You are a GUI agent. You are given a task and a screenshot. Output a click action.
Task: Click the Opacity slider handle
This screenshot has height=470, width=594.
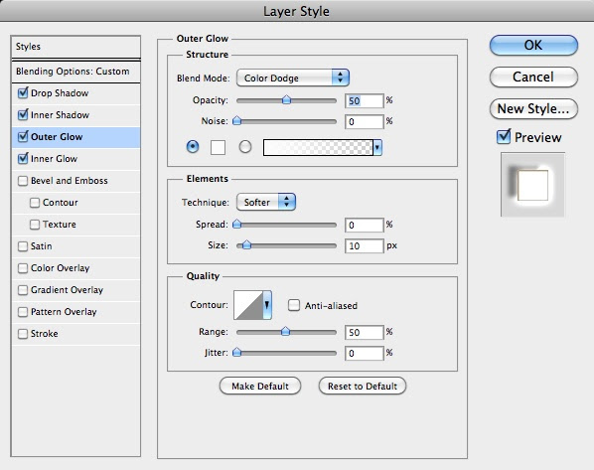(287, 99)
